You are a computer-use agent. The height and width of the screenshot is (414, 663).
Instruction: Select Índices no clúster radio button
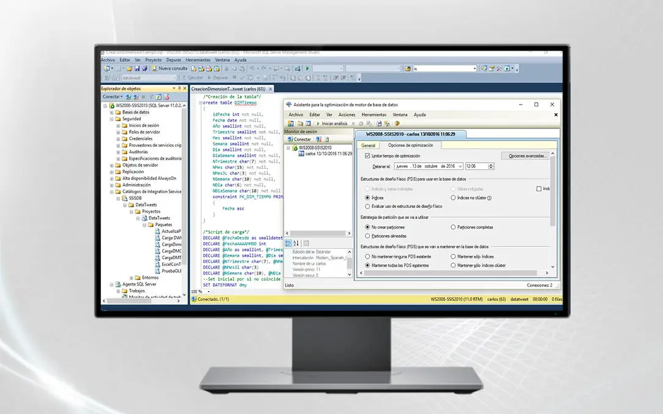453,198
